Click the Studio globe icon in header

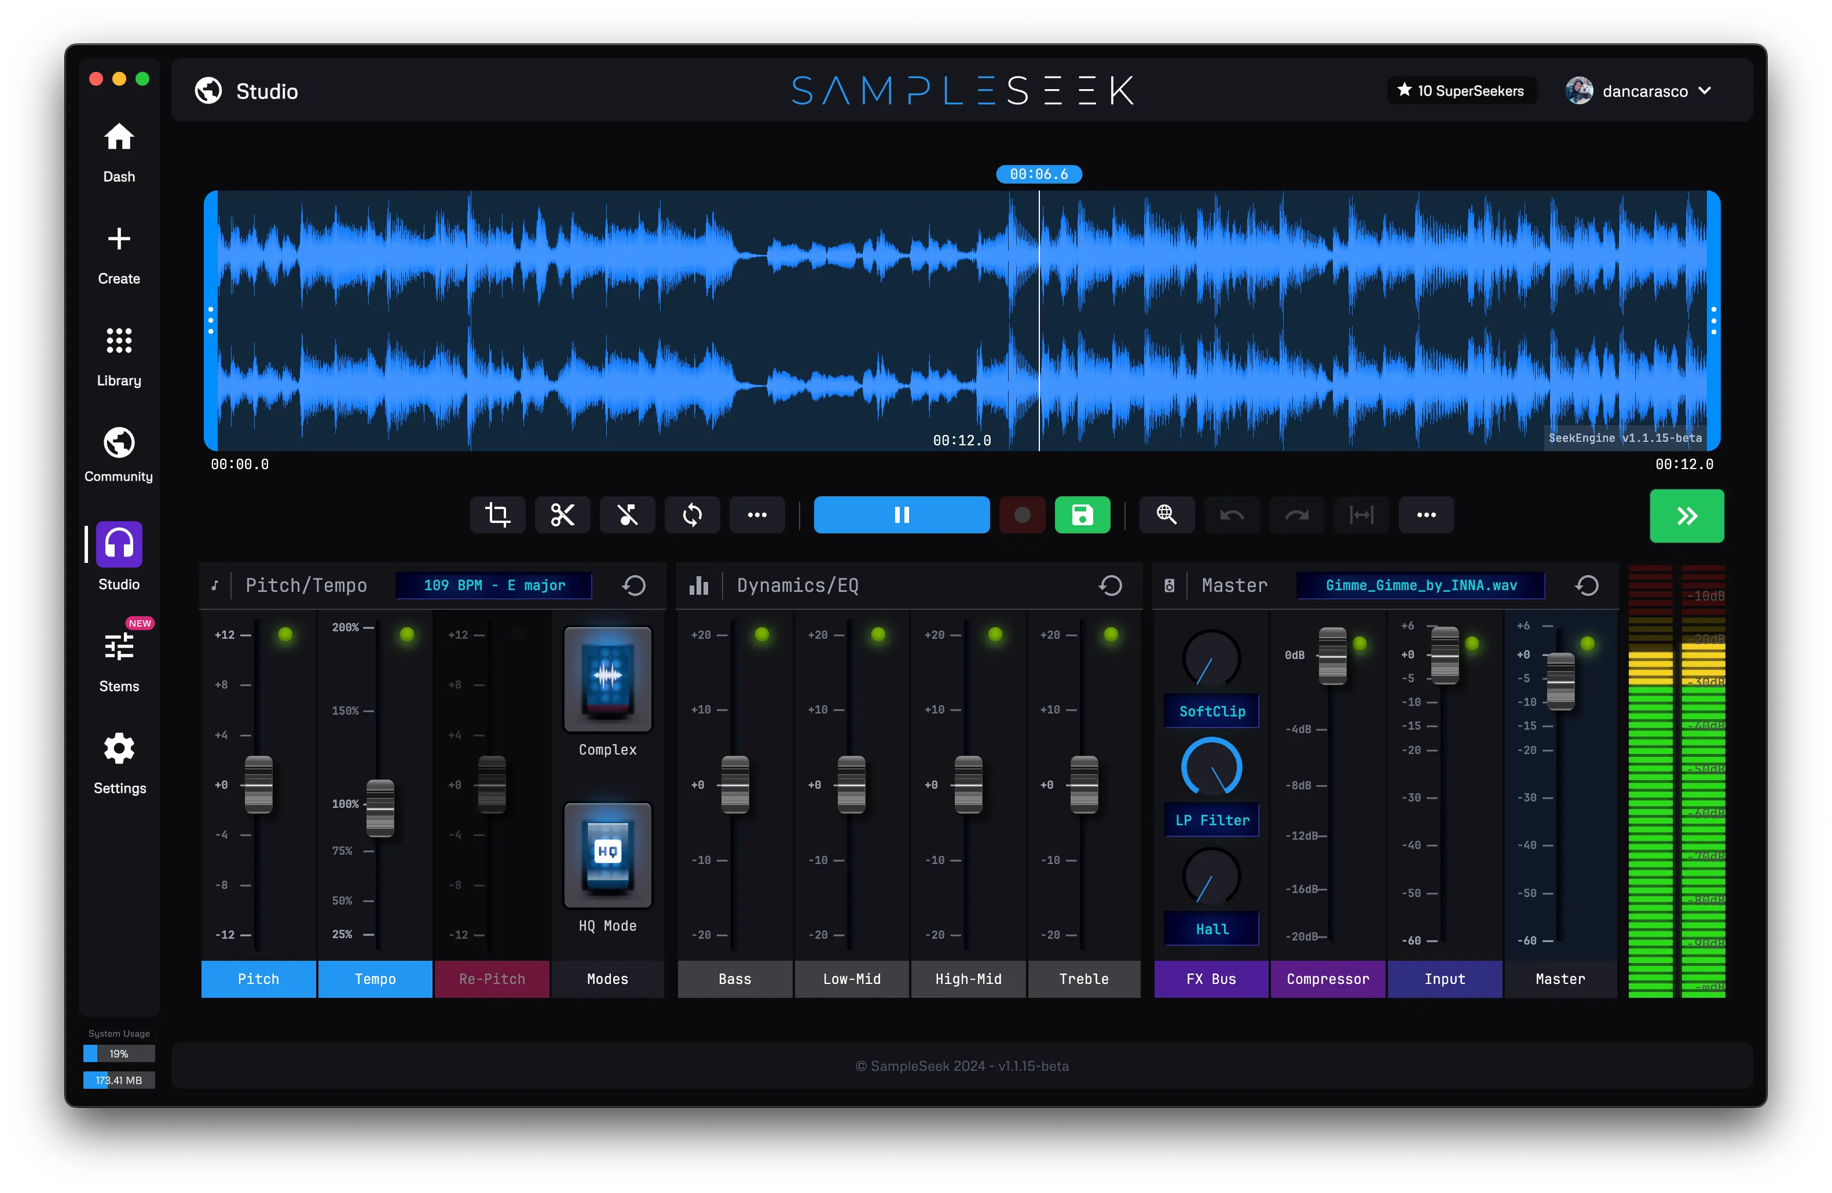pos(208,91)
